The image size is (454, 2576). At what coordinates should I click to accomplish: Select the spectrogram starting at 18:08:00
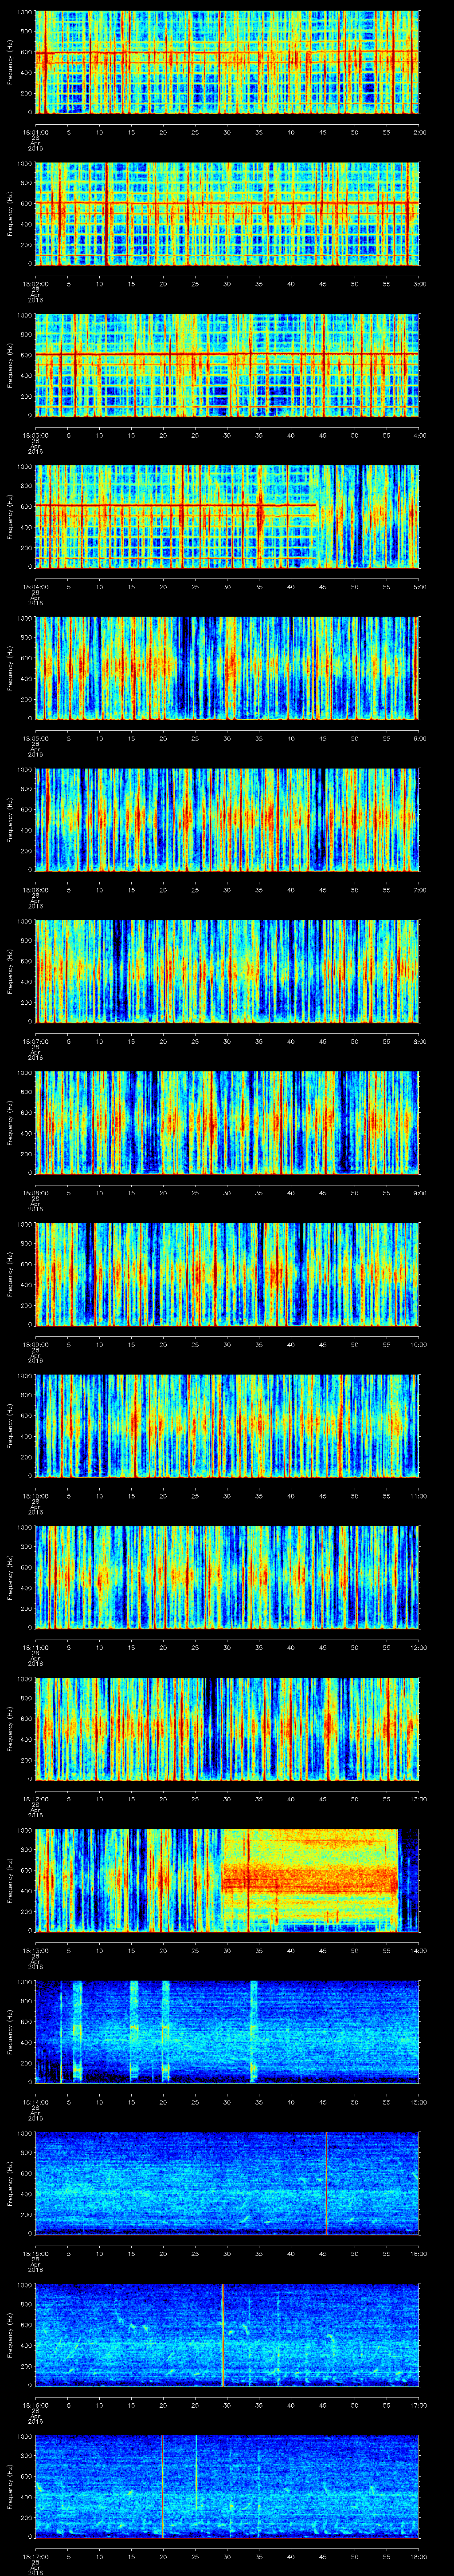coord(227,1123)
